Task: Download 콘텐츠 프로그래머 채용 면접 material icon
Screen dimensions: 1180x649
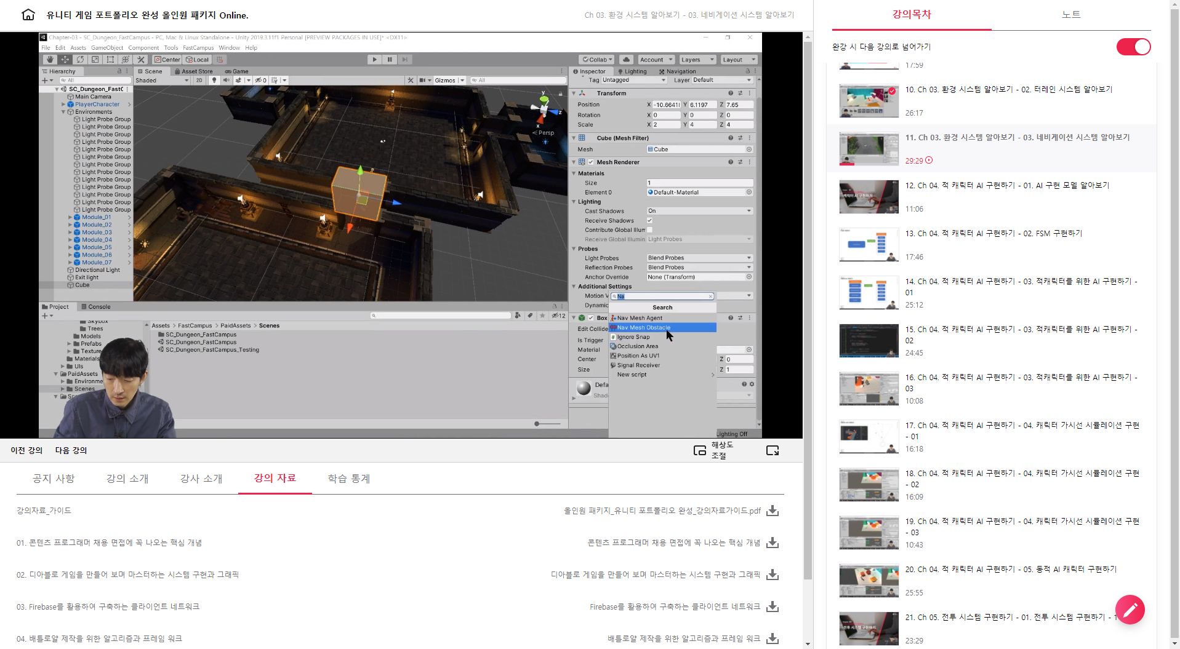Action: point(773,543)
